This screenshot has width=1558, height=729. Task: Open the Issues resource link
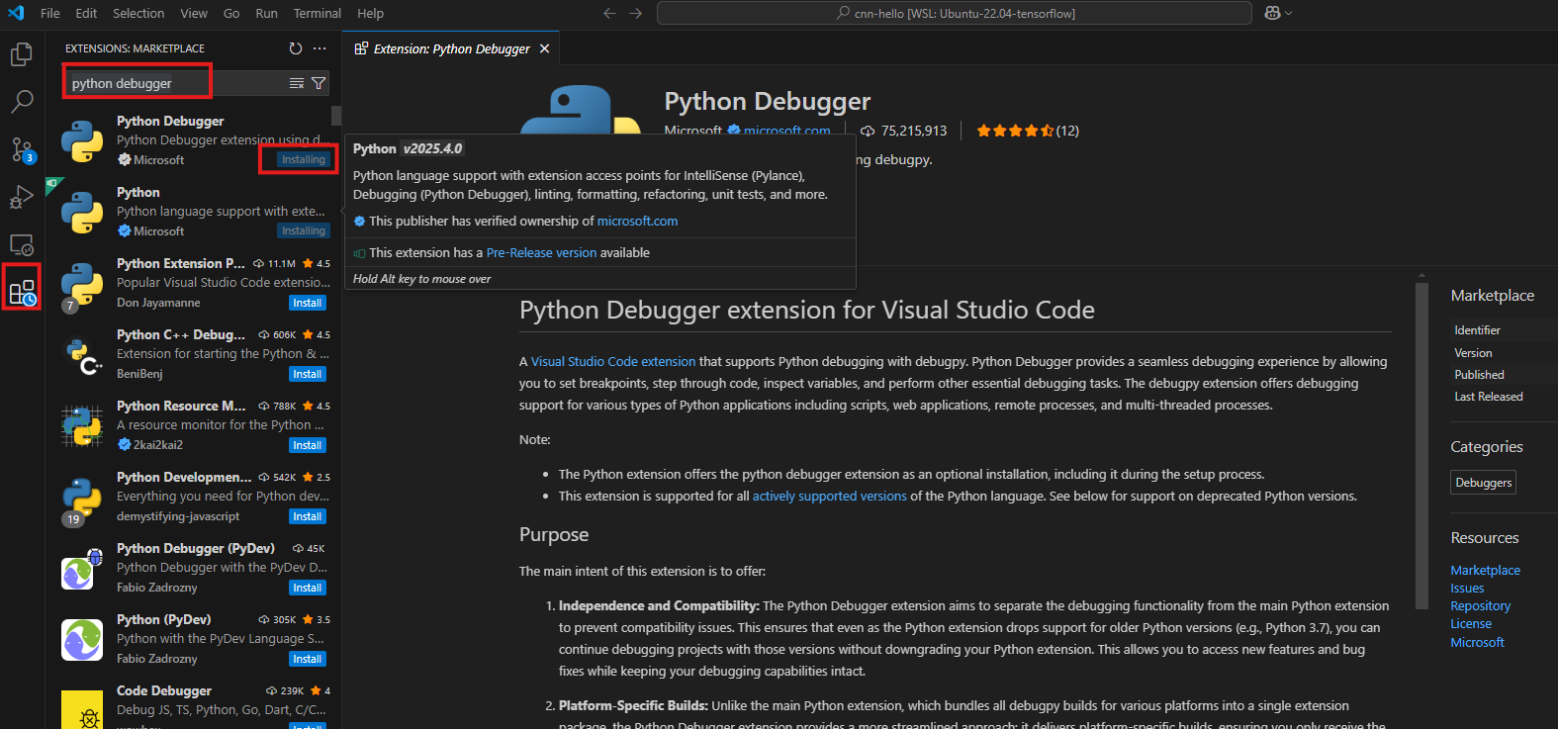[x=1467, y=589]
